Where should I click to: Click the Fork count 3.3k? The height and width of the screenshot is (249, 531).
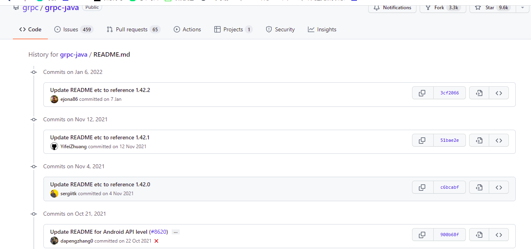pos(453,8)
